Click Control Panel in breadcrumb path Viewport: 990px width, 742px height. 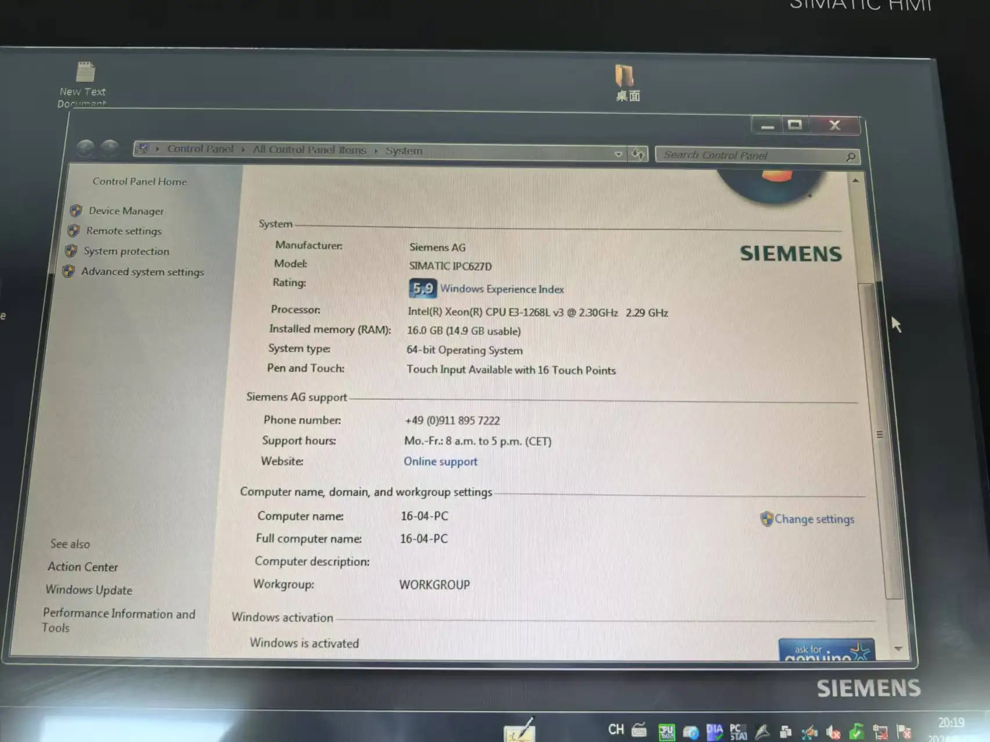pos(200,149)
